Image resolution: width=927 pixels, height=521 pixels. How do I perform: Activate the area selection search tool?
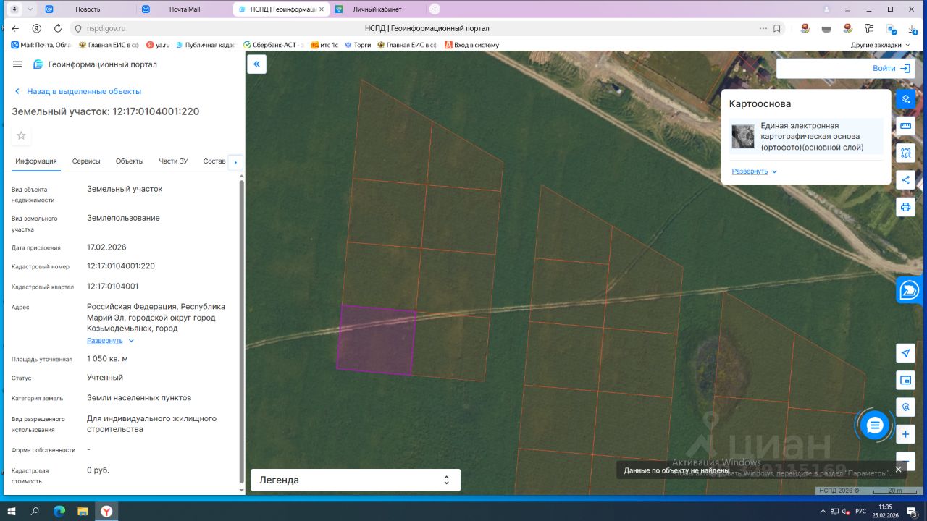tap(905, 153)
